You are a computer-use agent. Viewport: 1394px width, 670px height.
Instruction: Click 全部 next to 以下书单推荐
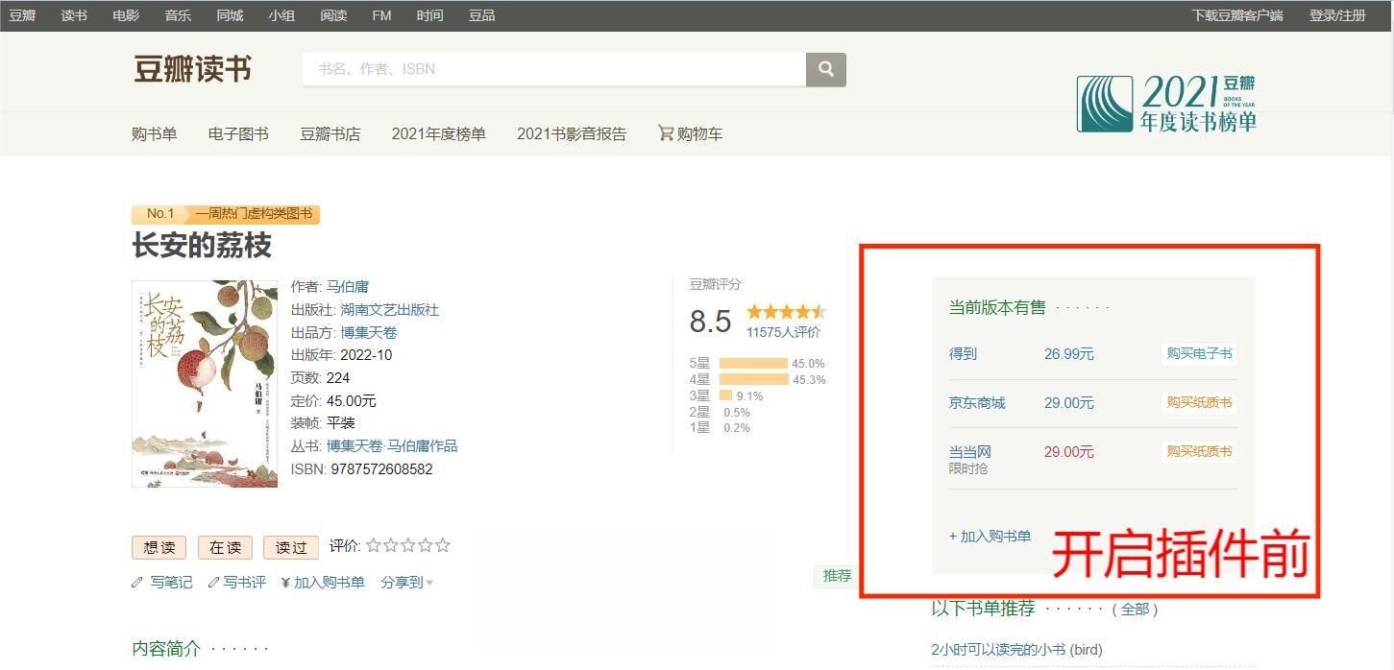(1135, 609)
